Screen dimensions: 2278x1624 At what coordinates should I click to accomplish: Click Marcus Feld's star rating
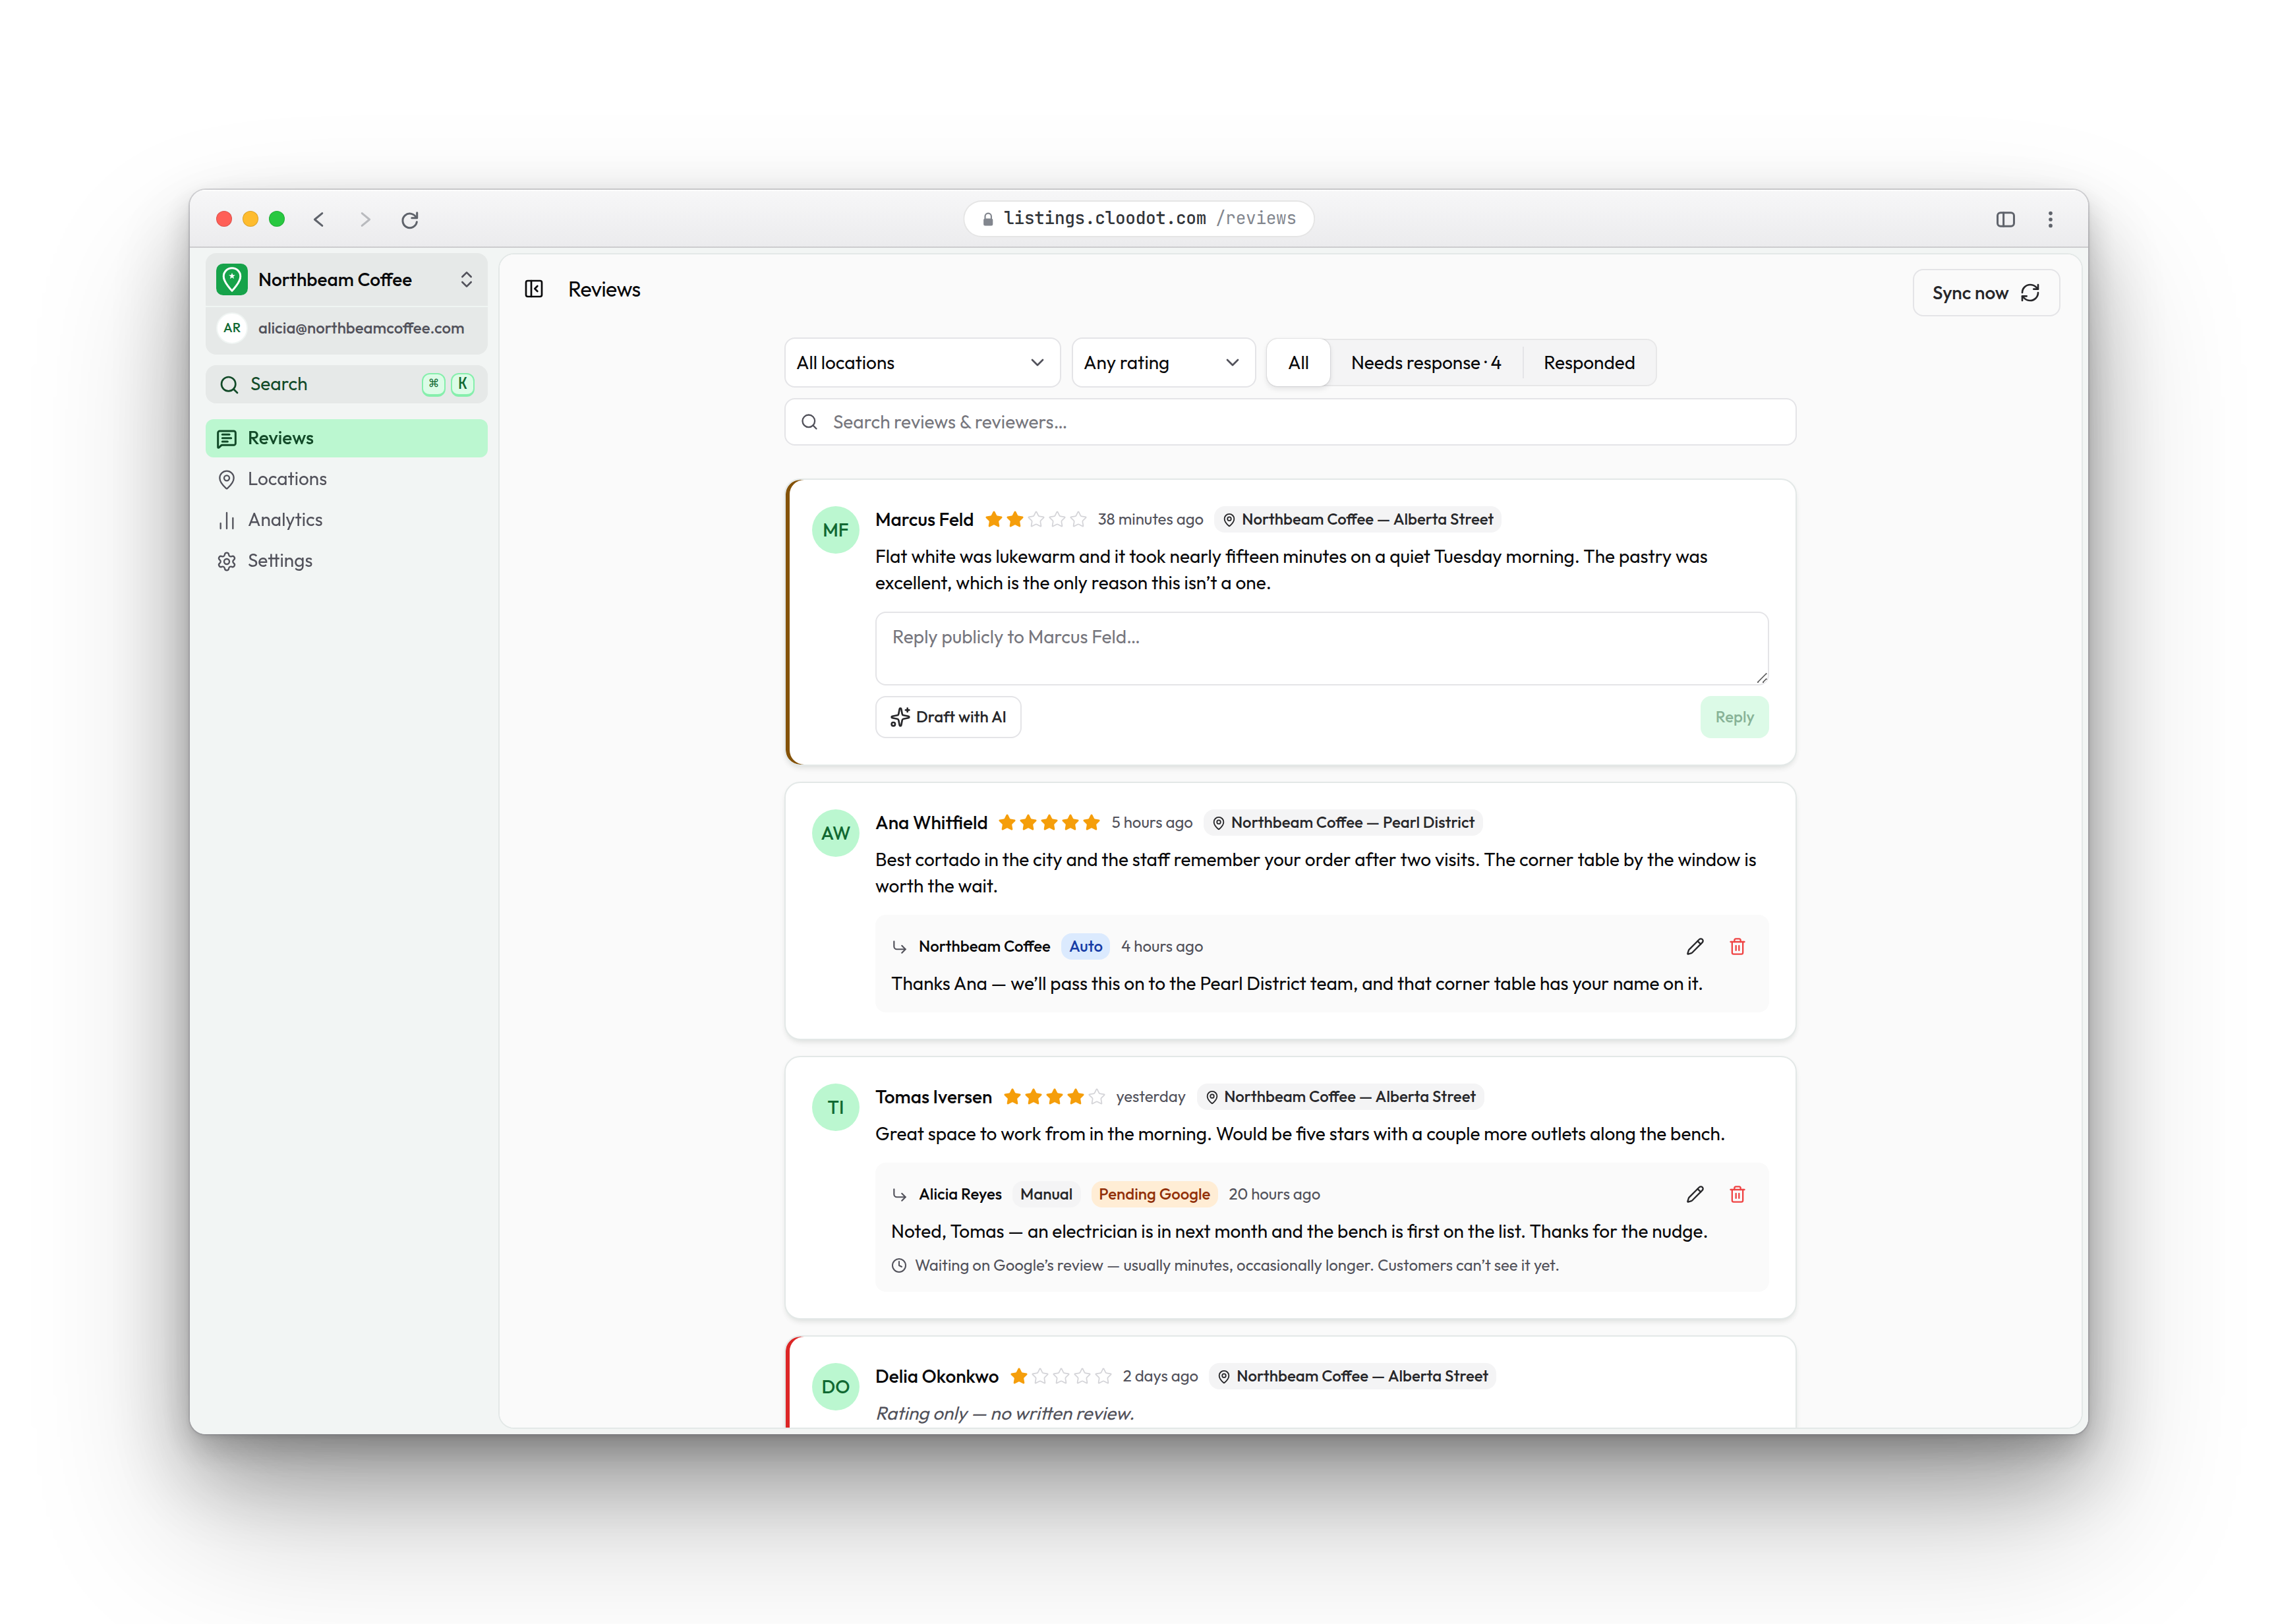tap(1035, 519)
